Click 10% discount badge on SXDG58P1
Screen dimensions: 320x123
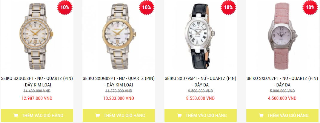point(65,7)
